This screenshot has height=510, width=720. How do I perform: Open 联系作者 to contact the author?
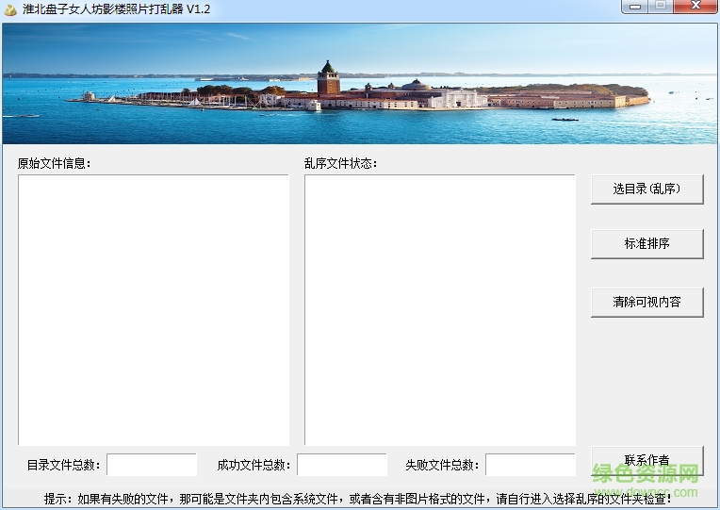(x=646, y=460)
